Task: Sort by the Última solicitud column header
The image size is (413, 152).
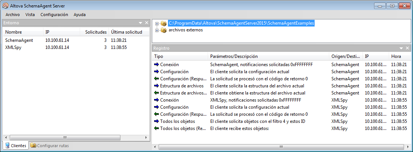Action: [x=126, y=32]
